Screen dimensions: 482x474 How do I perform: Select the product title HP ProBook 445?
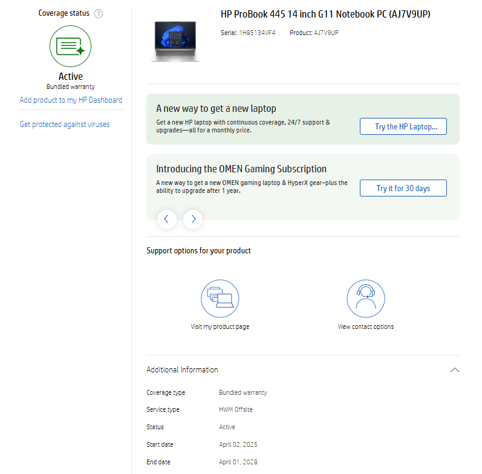[x=325, y=14]
